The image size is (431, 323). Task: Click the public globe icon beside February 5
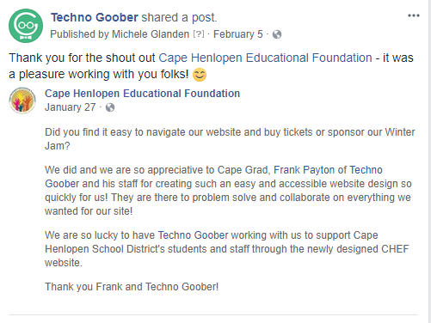277,34
